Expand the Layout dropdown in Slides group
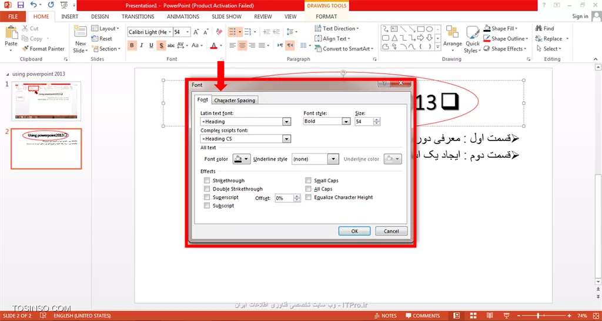The width and height of the screenshot is (602, 321). [x=106, y=28]
